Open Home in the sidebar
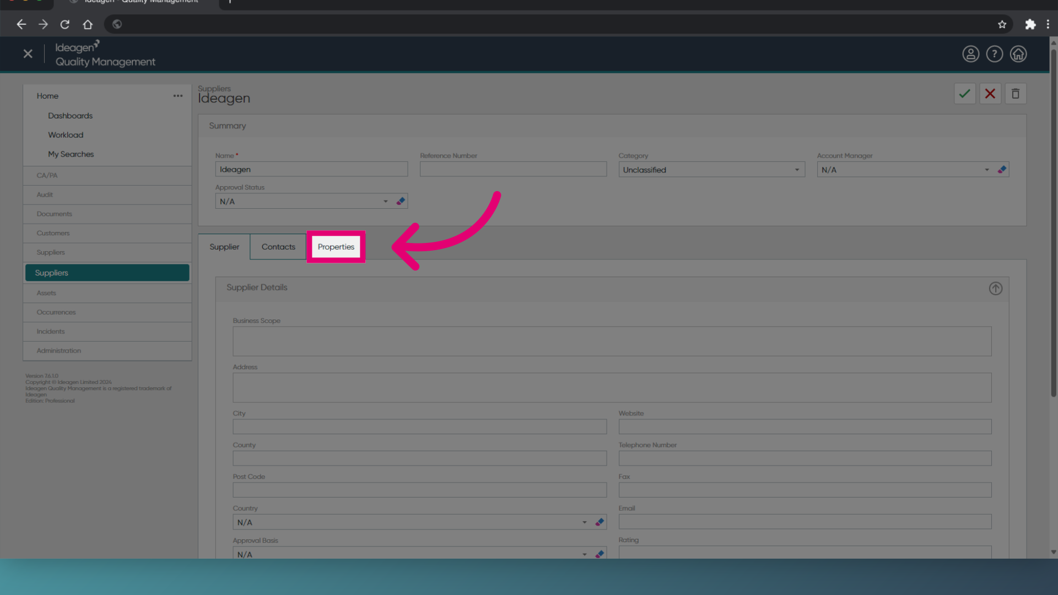The width and height of the screenshot is (1058, 595). coord(47,96)
